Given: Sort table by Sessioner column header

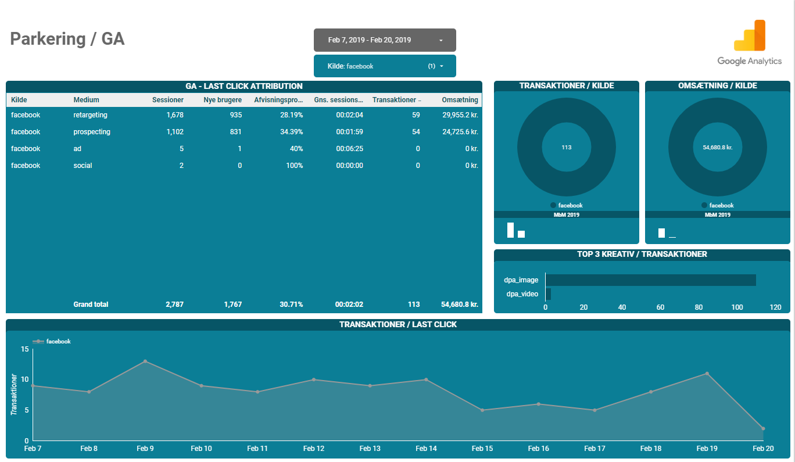Looking at the screenshot, I should [168, 100].
